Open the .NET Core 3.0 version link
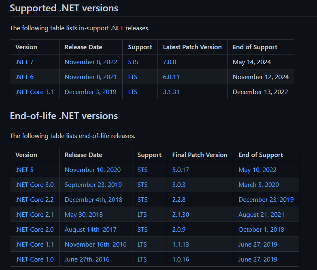This screenshot has width=317, height=270. 34,185
